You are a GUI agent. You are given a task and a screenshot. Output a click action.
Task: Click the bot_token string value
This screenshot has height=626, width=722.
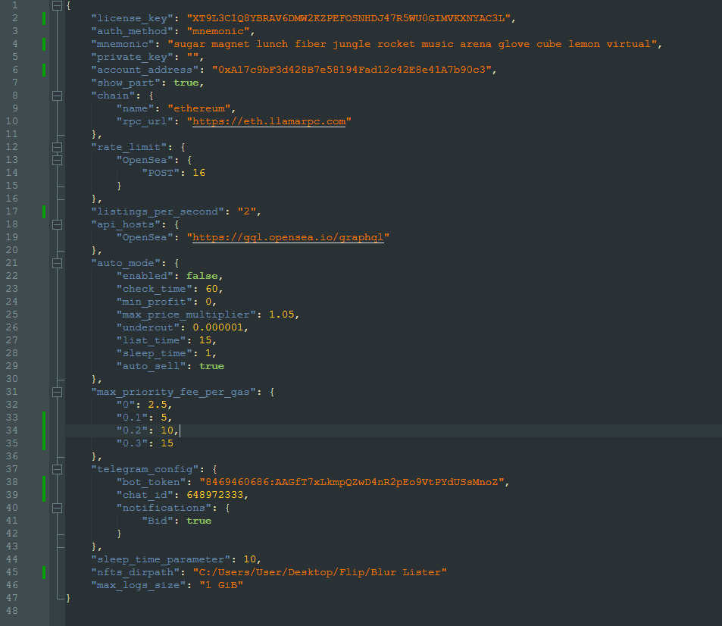point(352,482)
